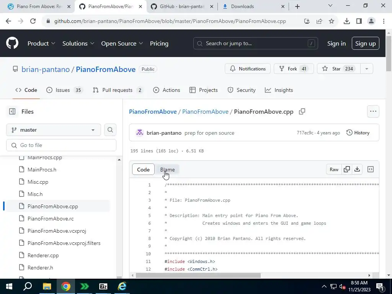Open the three-dots file options menu
392x294 pixels.
click(373, 111)
